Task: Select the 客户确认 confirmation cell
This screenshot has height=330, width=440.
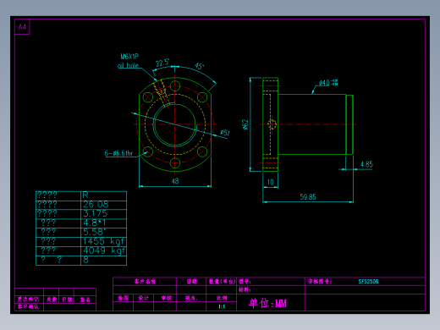Action: tap(28, 306)
